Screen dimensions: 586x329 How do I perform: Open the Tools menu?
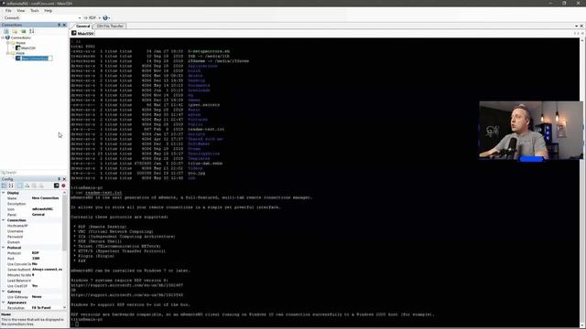coord(35,11)
